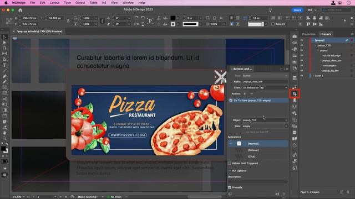Screen dimensions: 355x199
Task: Hide the [popup] layer eye icon
Action: (302, 40)
